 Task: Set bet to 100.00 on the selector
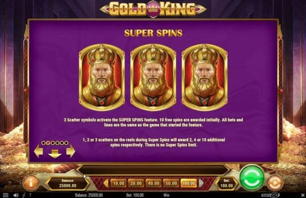coord(189,183)
